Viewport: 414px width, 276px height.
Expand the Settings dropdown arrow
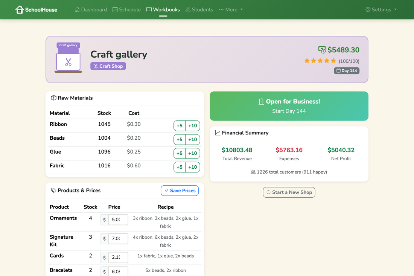[395, 9]
